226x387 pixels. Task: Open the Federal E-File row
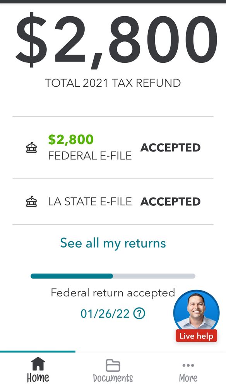point(113,148)
